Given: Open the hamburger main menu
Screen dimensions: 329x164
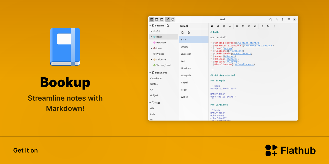Looking at the screenshot, I should coord(289,19).
